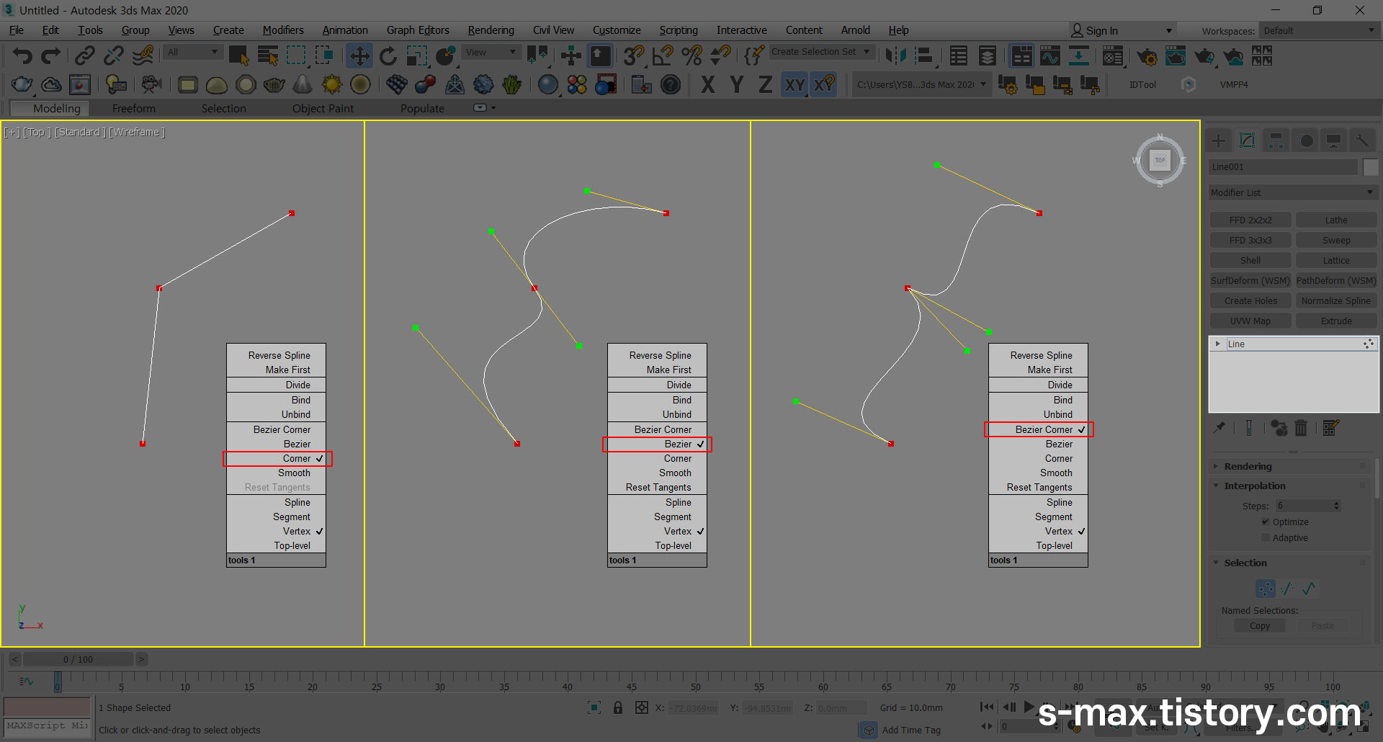Click the time slider 0 / 100 handle
Viewport: 1383px width, 742px height.
pos(79,659)
